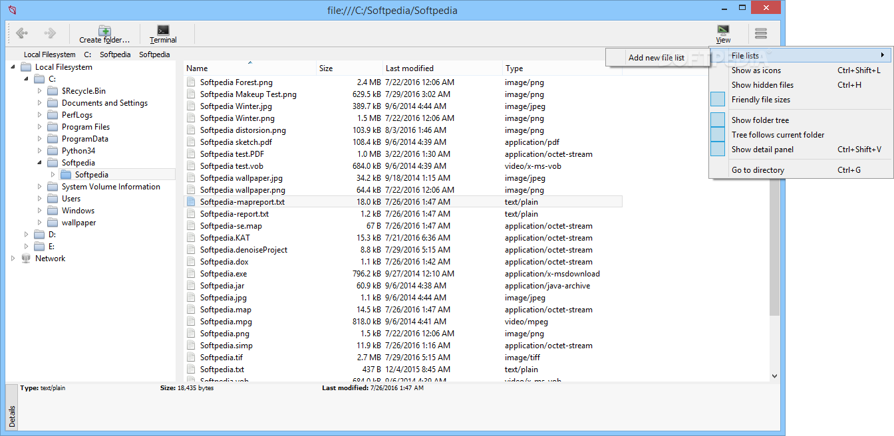Click folder icon of drive E:
Viewport: 894px width, 436px height.
pyautogui.click(x=39, y=247)
